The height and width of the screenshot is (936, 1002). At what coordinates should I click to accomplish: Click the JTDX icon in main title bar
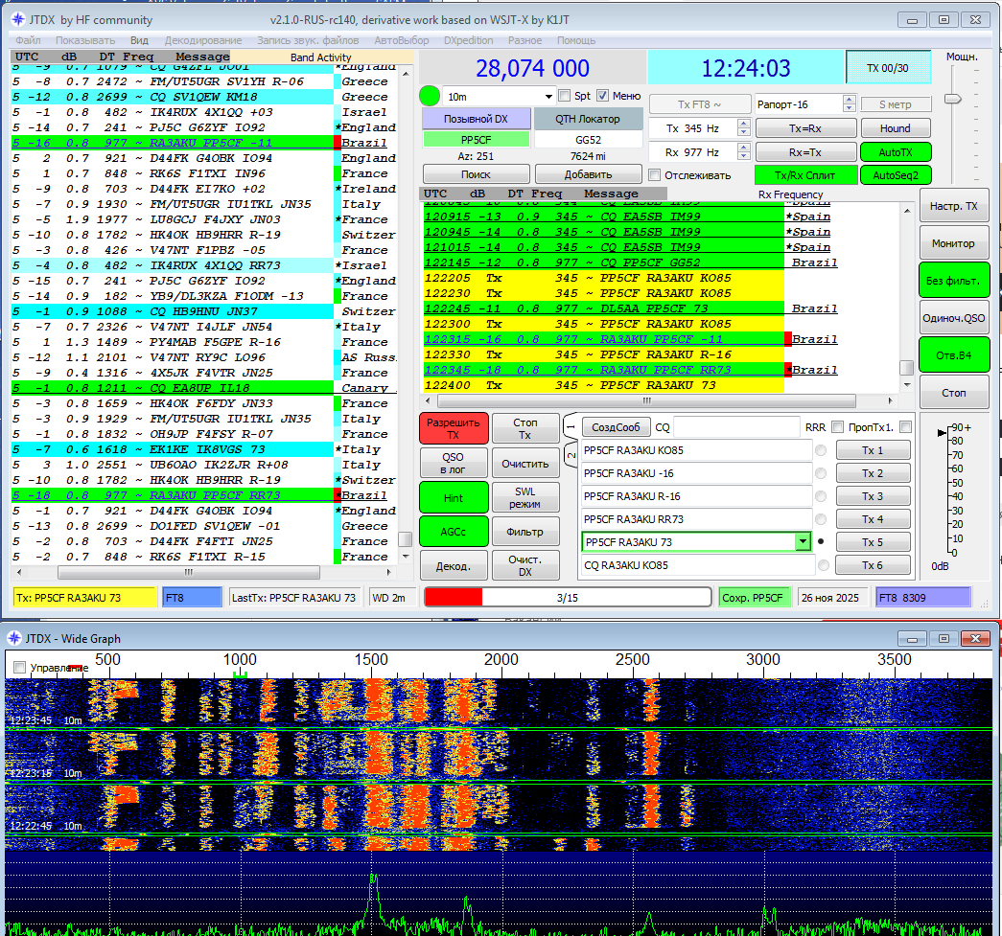pyautogui.click(x=16, y=18)
